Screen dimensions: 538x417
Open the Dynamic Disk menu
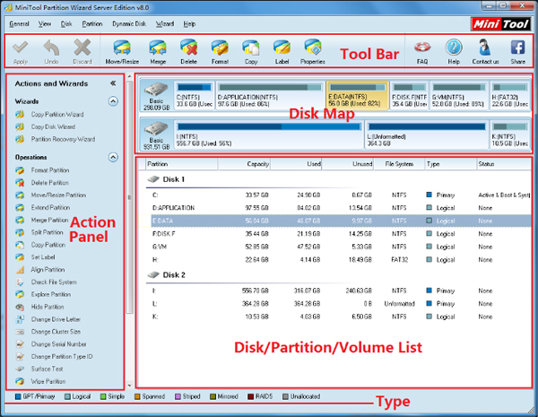coord(129,24)
